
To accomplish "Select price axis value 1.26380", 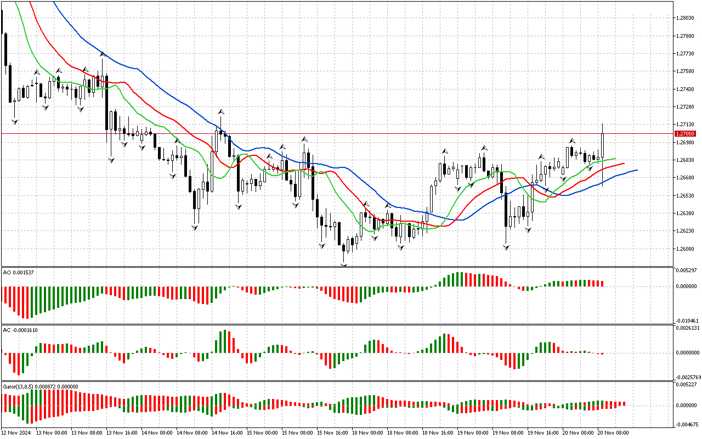I will point(686,213).
